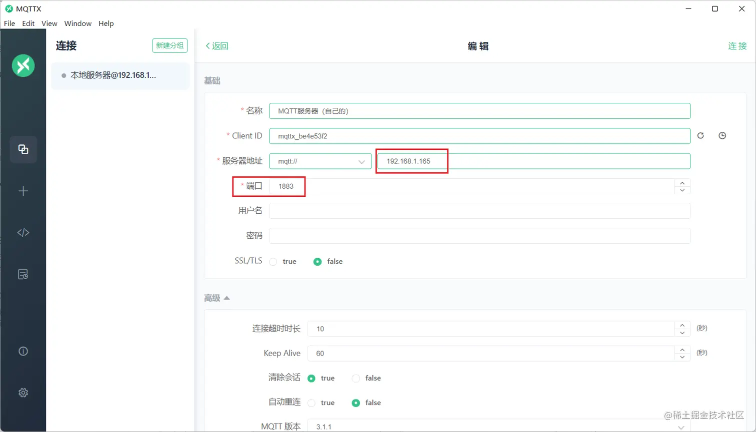Open the About info icon

[23, 351]
